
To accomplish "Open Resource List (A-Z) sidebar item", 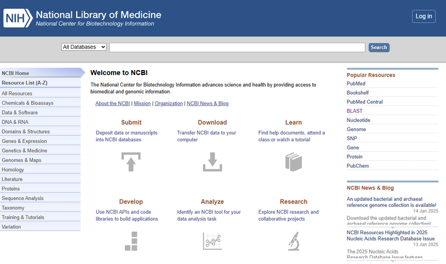I will 24,82.
